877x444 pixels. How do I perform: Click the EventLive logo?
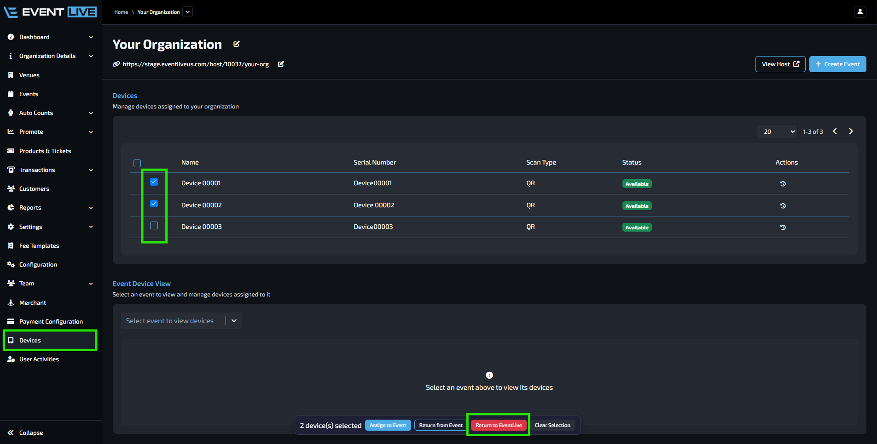pyautogui.click(x=51, y=12)
